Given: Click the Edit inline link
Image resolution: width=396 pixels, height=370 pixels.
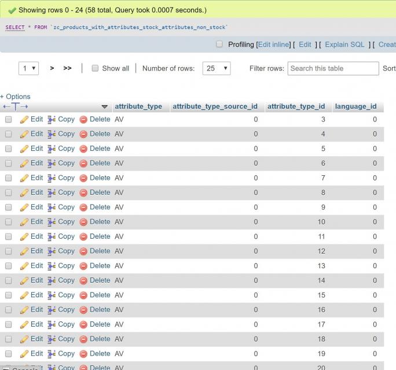Looking at the screenshot, I should 273,45.
